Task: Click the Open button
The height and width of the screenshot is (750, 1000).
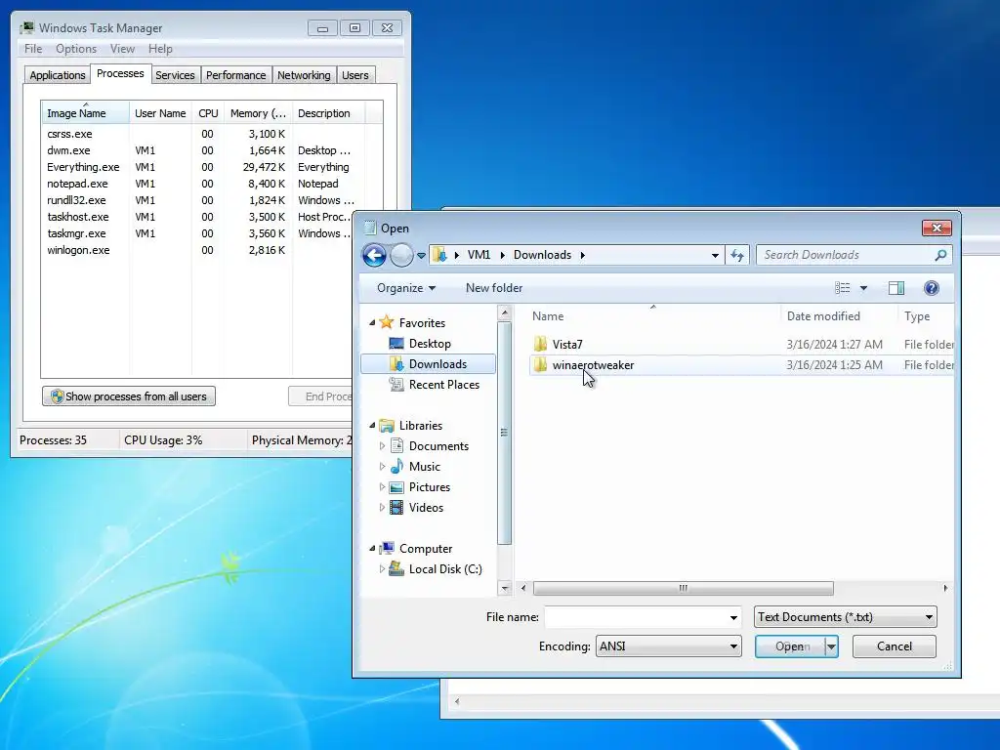Action: (x=790, y=646)
